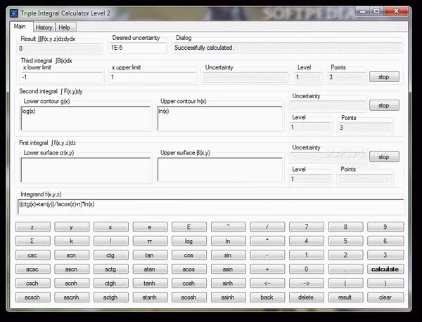The width and height of the screenshot is (422, 322).
Task: Click the Upper surface β(x,y) field
Action: [220, 170]
